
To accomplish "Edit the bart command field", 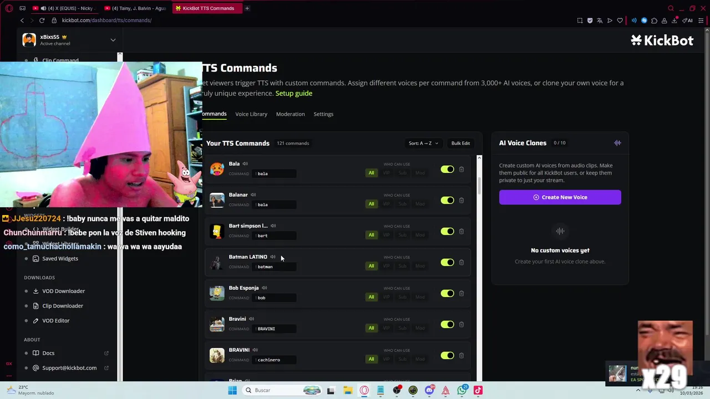I will tap(275, 236).
